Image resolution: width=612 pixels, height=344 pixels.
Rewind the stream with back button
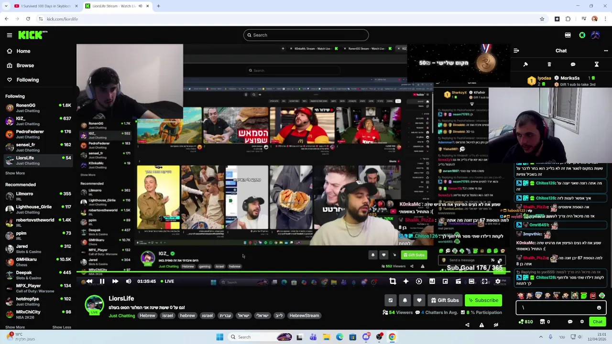point(89,281)
